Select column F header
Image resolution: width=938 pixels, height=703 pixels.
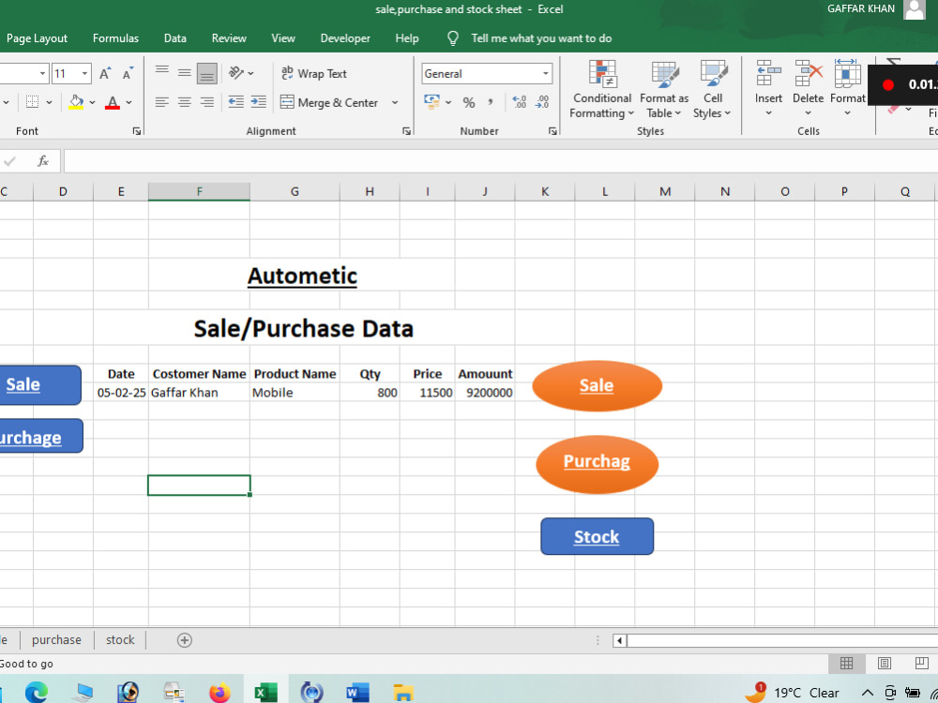199,191
